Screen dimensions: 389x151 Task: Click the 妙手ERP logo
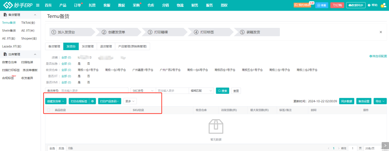click(x=18, y=5)
